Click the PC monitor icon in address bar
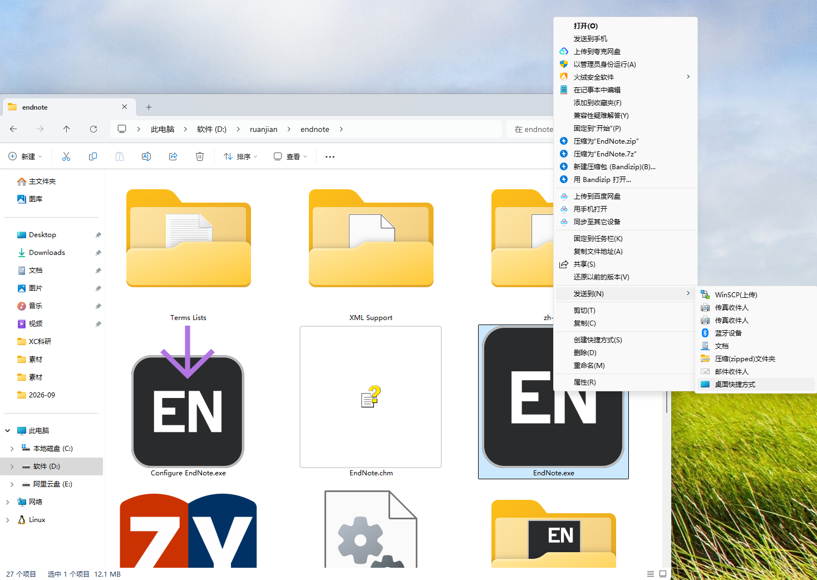This screenshot has width=817, height=580. coord(122,129)
